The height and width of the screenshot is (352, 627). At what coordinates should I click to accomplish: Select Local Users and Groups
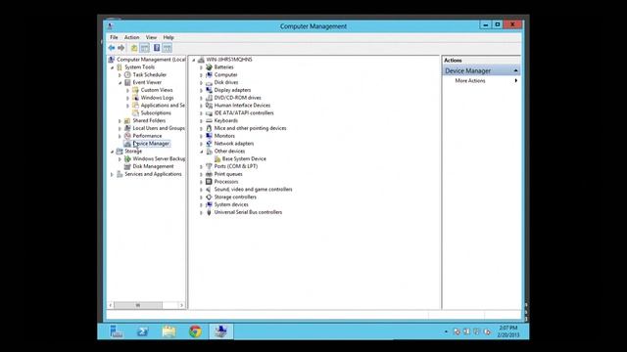point(159,128)
